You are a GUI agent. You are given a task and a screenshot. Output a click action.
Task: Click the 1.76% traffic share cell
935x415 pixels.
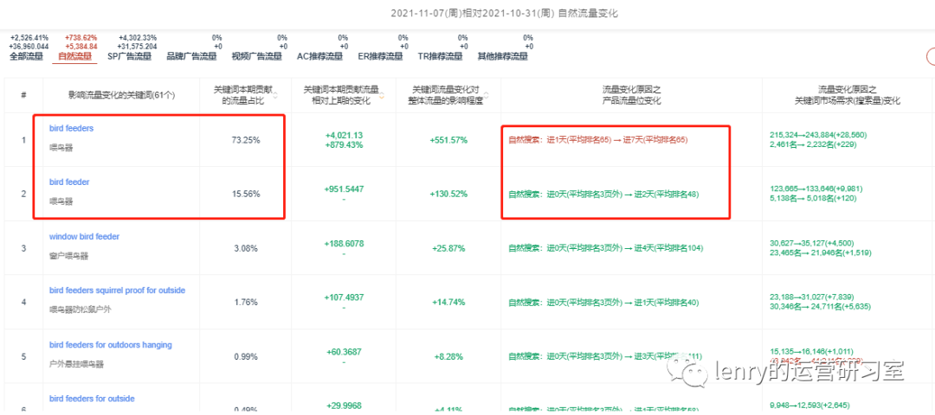(245, 303)
